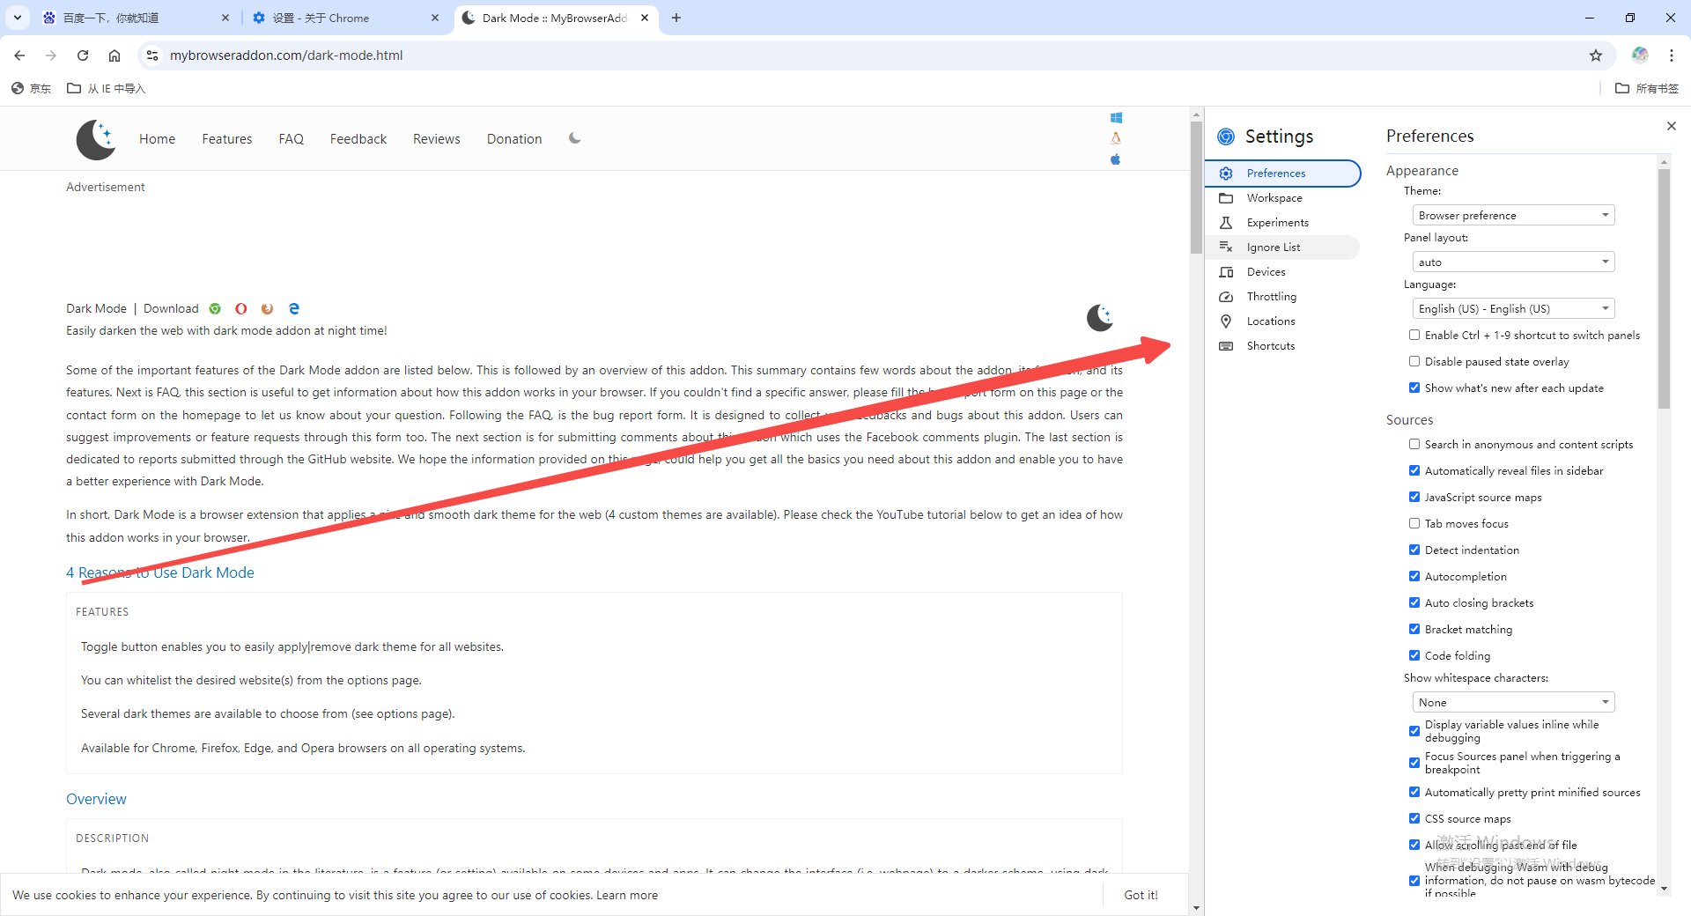Enable Tab moves focus checkbox
Image resolution: width=1691 pixels, height=916 pixels.
1414,523
